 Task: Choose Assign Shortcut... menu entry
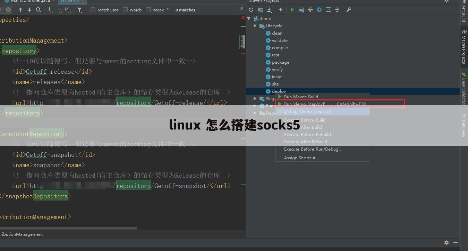(323, 158)
